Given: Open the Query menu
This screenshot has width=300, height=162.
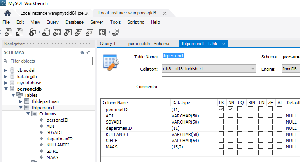Looking at the screenshot, I should pyautogui.click(x=53, y=22).
